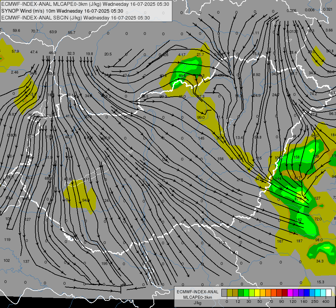
Task: Pick the pure blue swatch after 160
Action: (306, 293)
